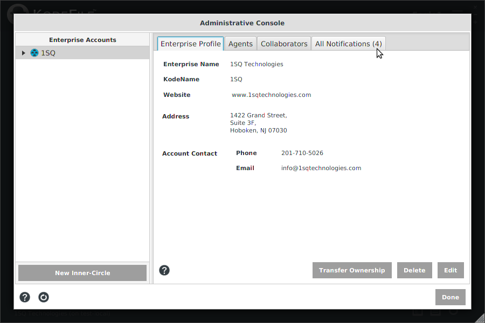Click the Enterprise Name field label

191,64
